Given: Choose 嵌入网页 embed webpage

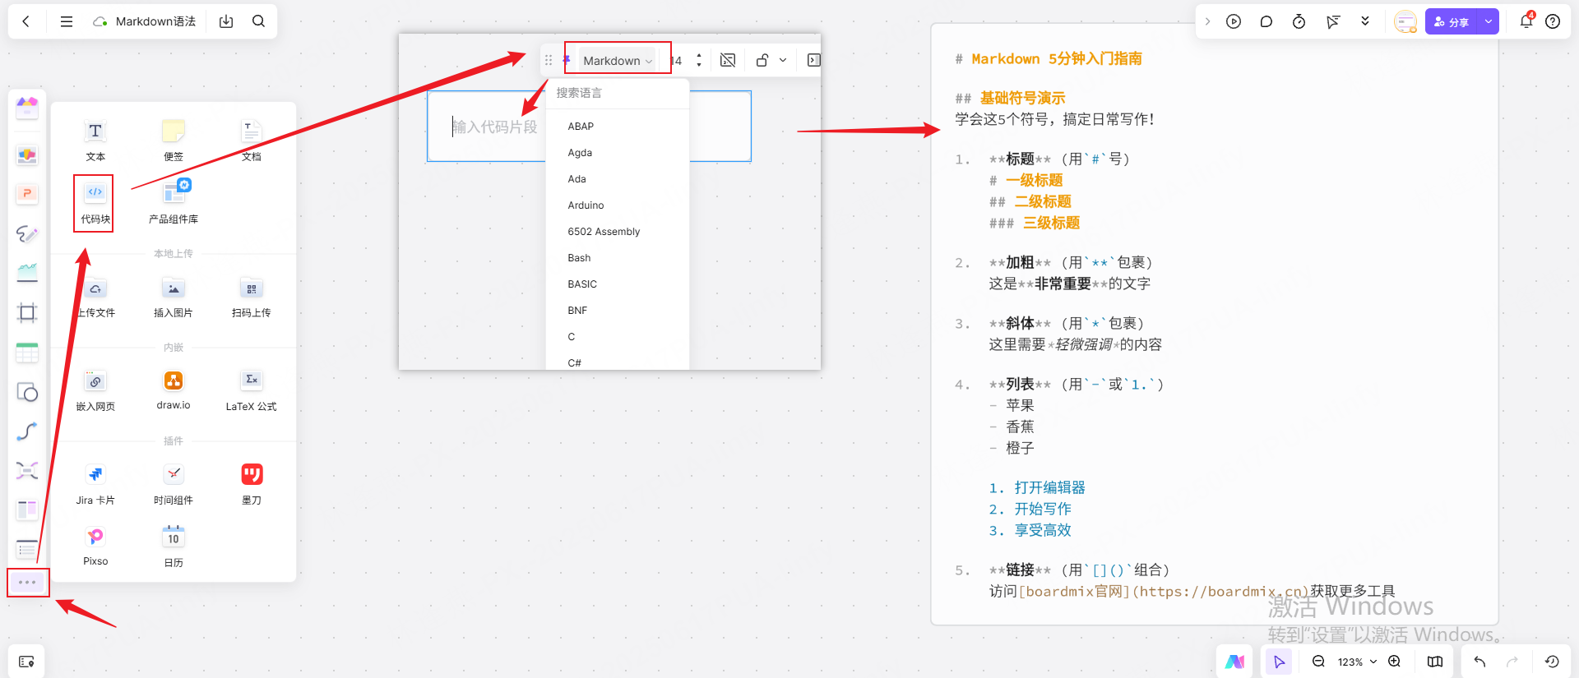Looking at the screenshot, I should pyautogui.click(x=95, y=390).
